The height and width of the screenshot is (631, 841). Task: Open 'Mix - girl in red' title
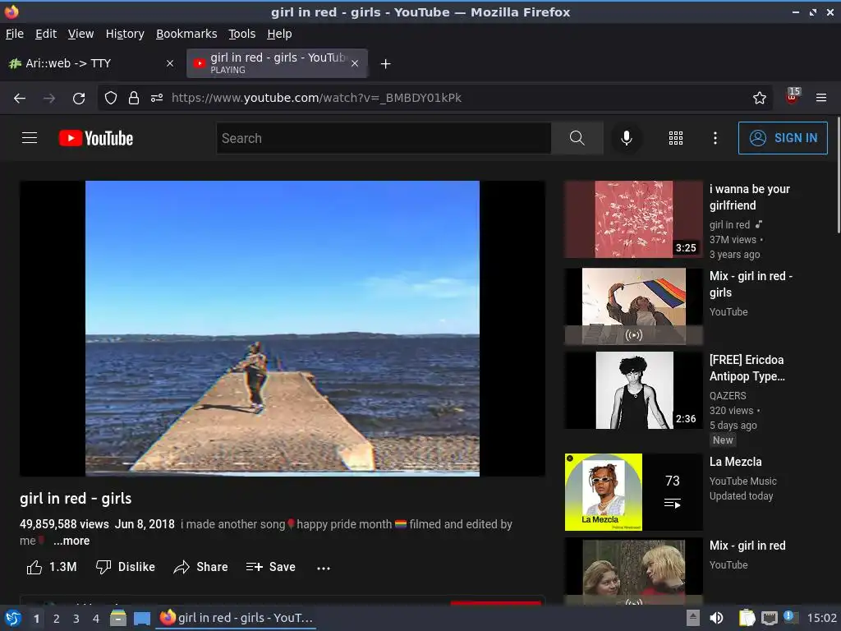point(747,546)
